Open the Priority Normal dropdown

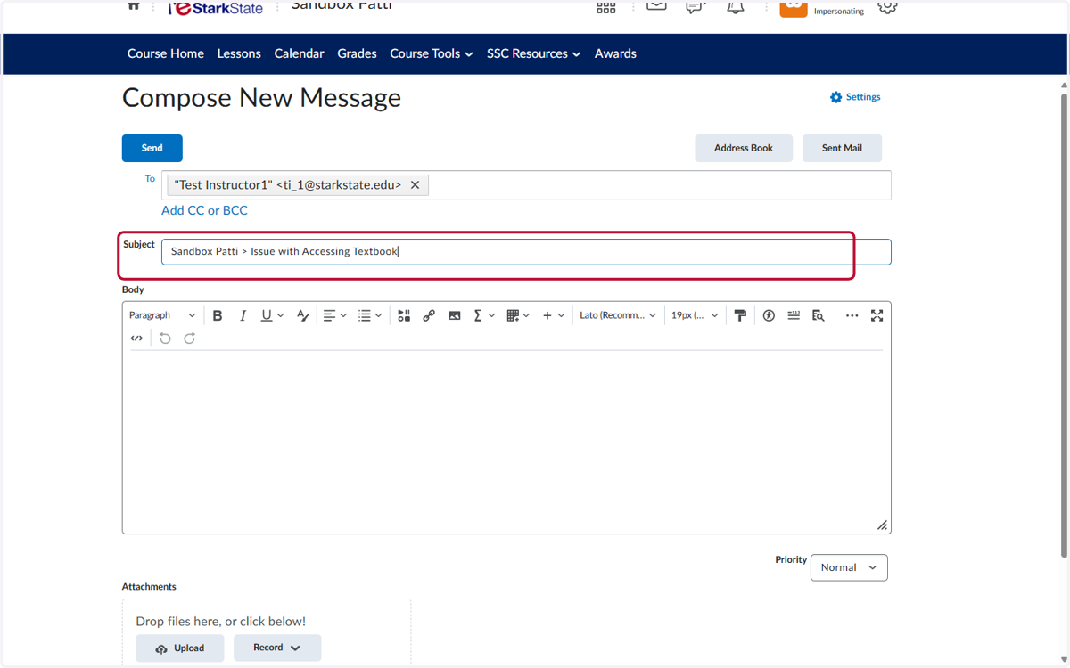[x=849, y=567]
